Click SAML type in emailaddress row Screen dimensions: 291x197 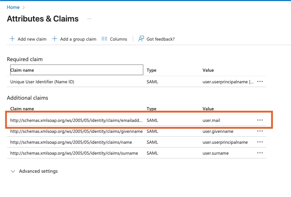(x=152, y=120)
